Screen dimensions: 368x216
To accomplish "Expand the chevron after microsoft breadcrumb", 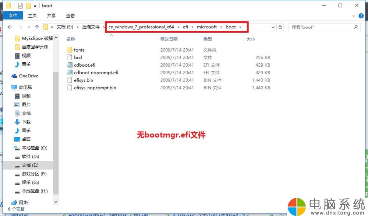I will 221,27.
